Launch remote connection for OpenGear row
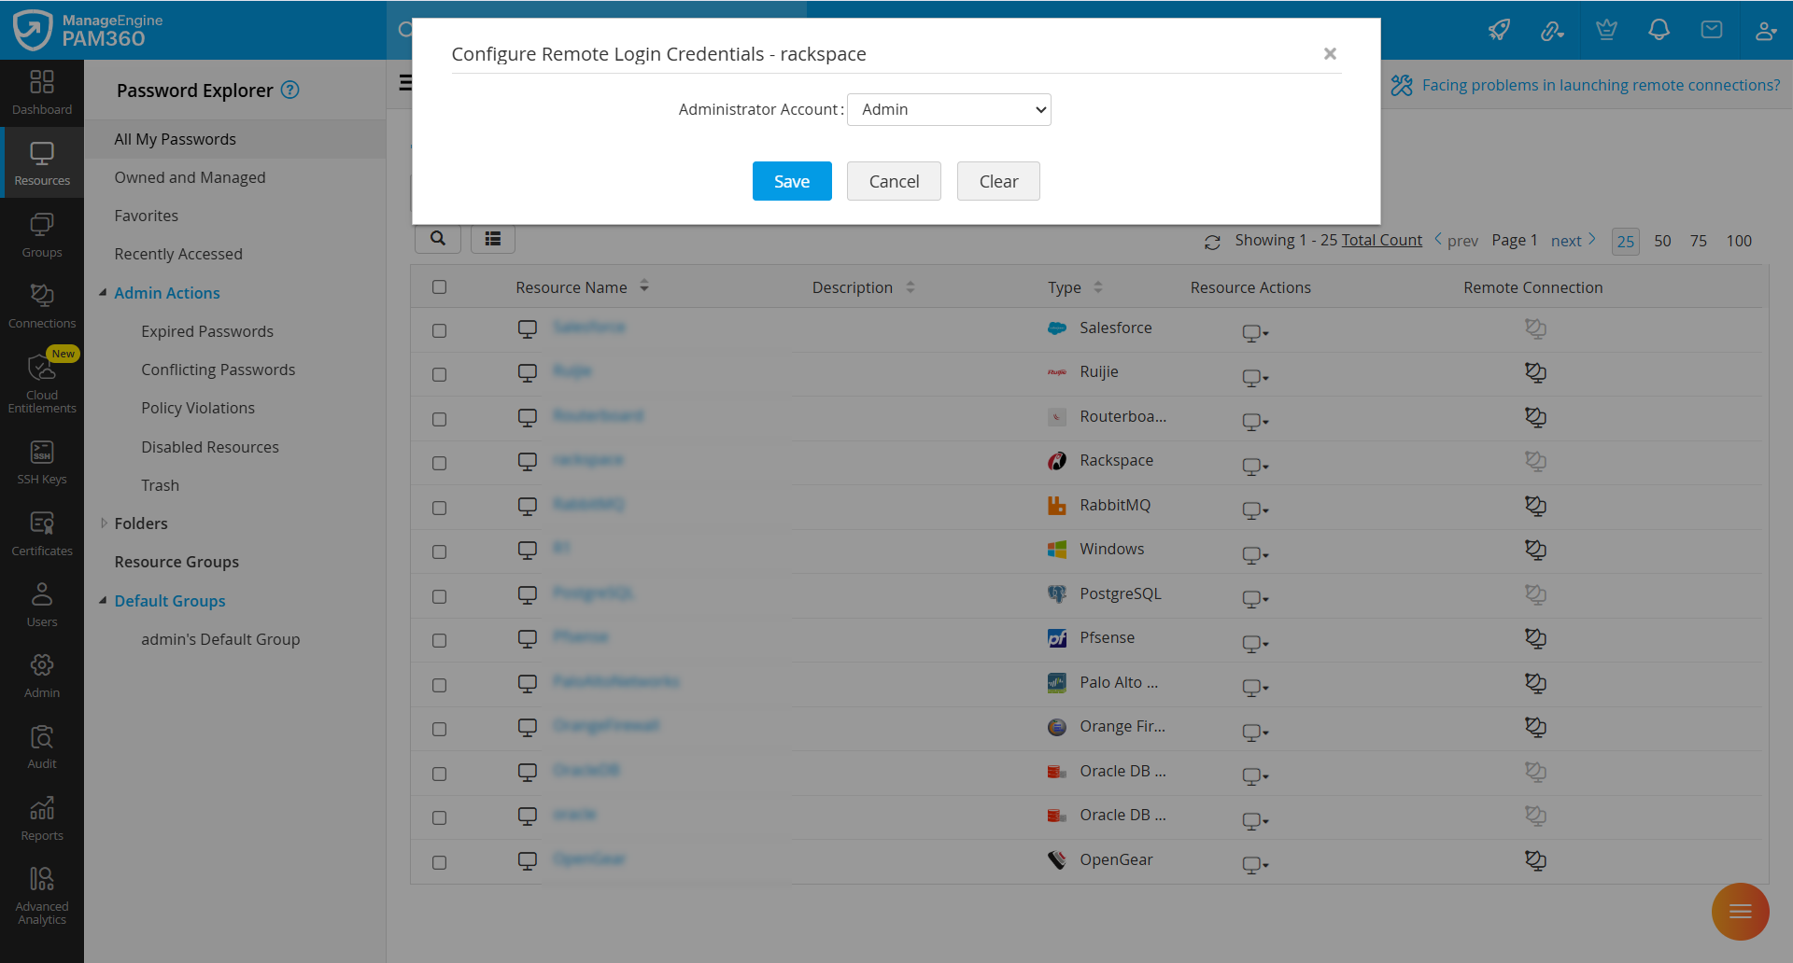Image resolution: width=1793 pixels, height=963 pixels. pos(1535,860)
